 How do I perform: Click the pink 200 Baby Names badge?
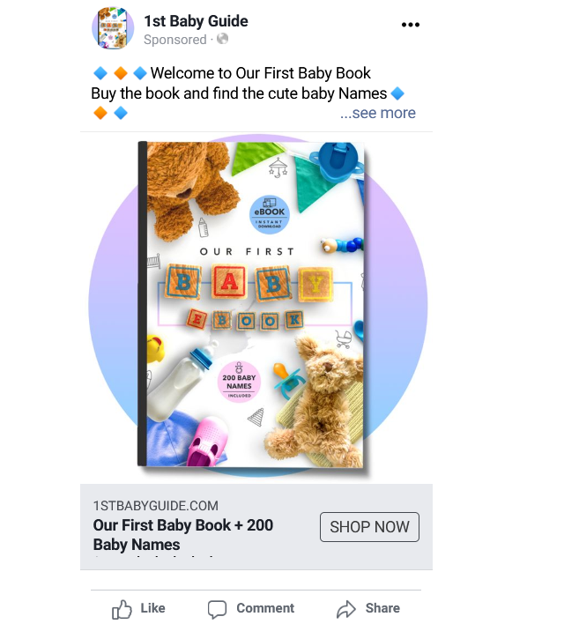239,382
